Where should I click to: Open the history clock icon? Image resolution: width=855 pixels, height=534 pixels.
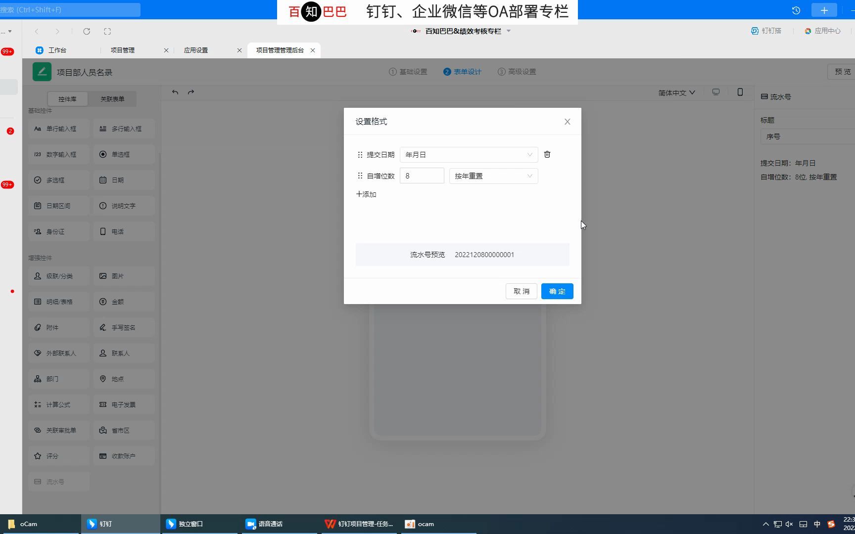796,10
